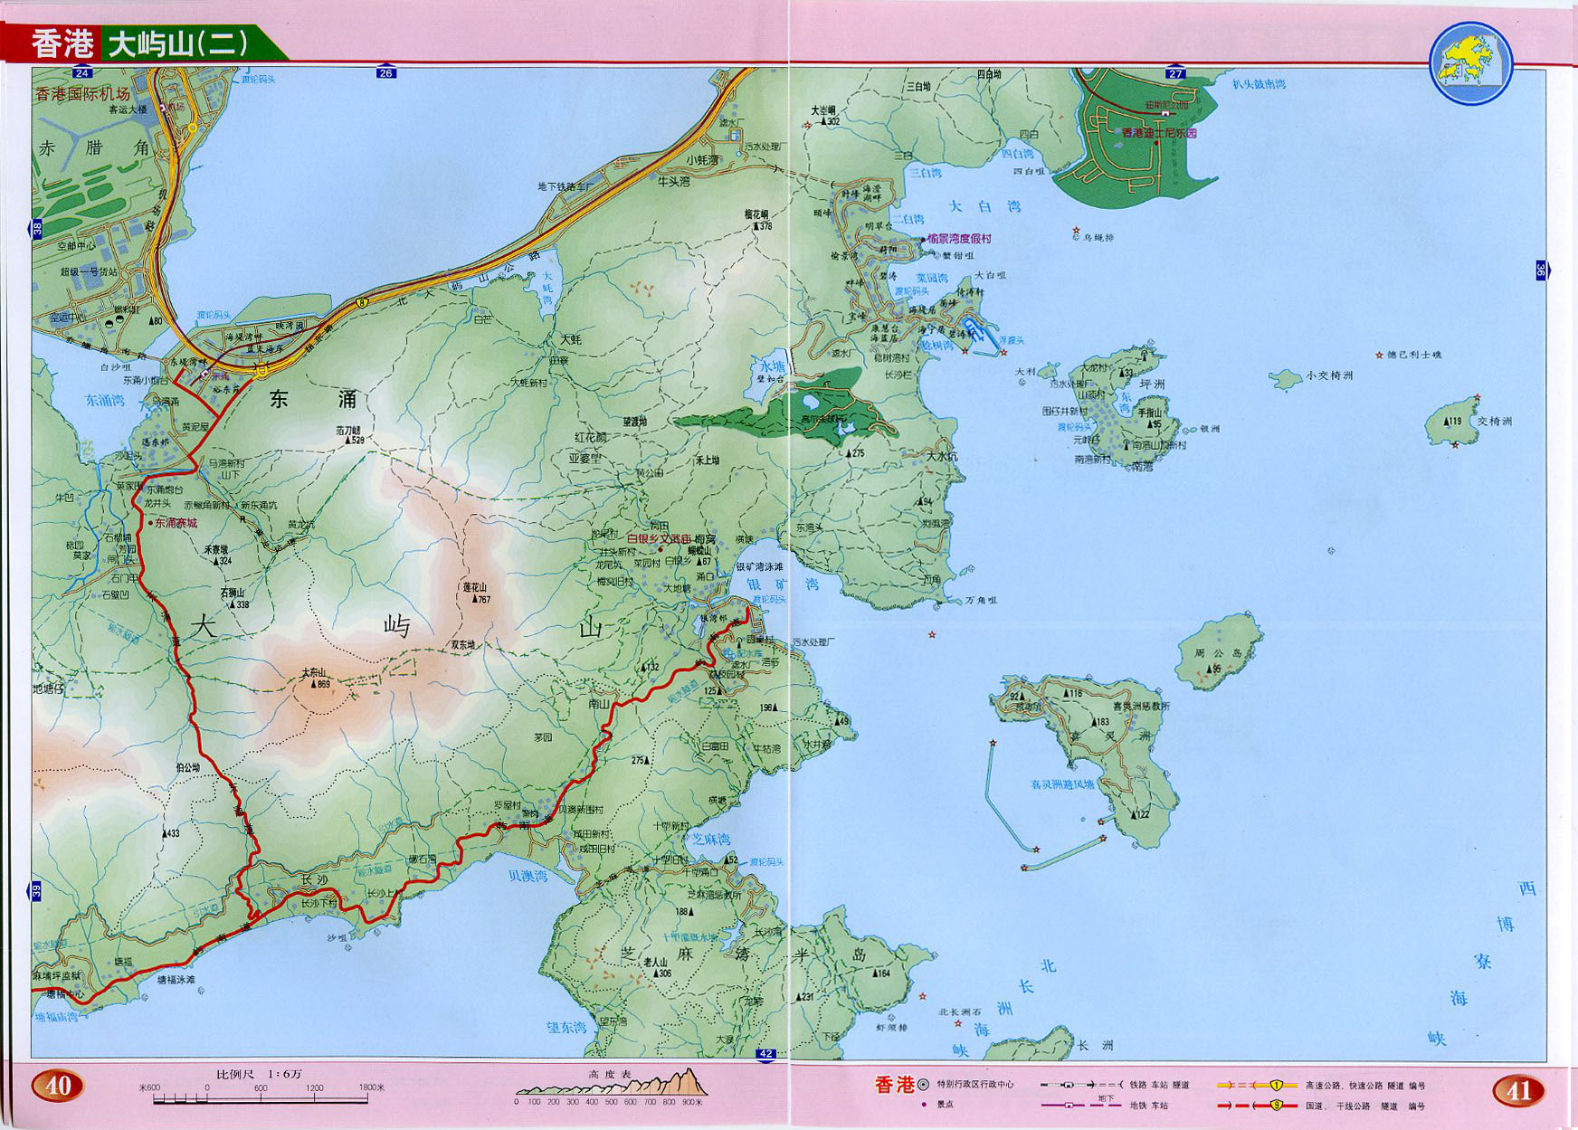This screenshot has height=1130, width=1578.
Task: Select the red 香港 title tab
Action: pos(62,44)
